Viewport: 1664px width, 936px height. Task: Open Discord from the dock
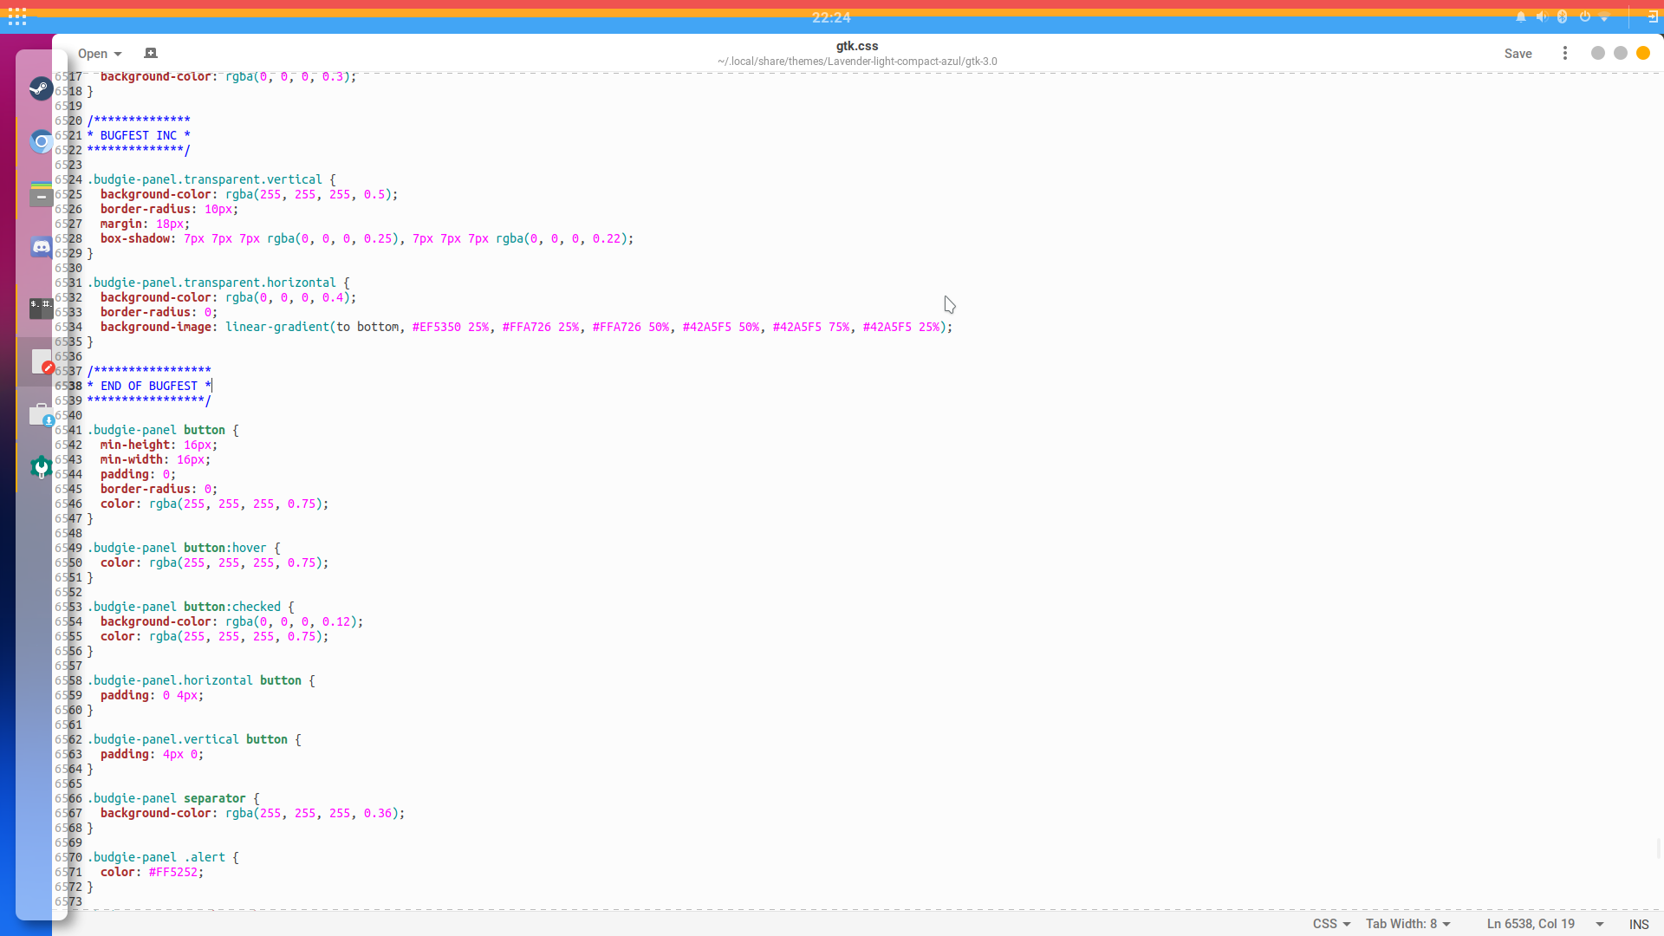(41, 247)
